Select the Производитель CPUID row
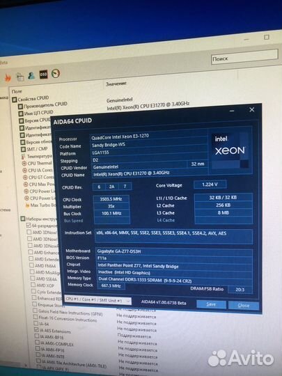Image resolution: width=282 pixels, height=376 pixels. click(43, 105)
